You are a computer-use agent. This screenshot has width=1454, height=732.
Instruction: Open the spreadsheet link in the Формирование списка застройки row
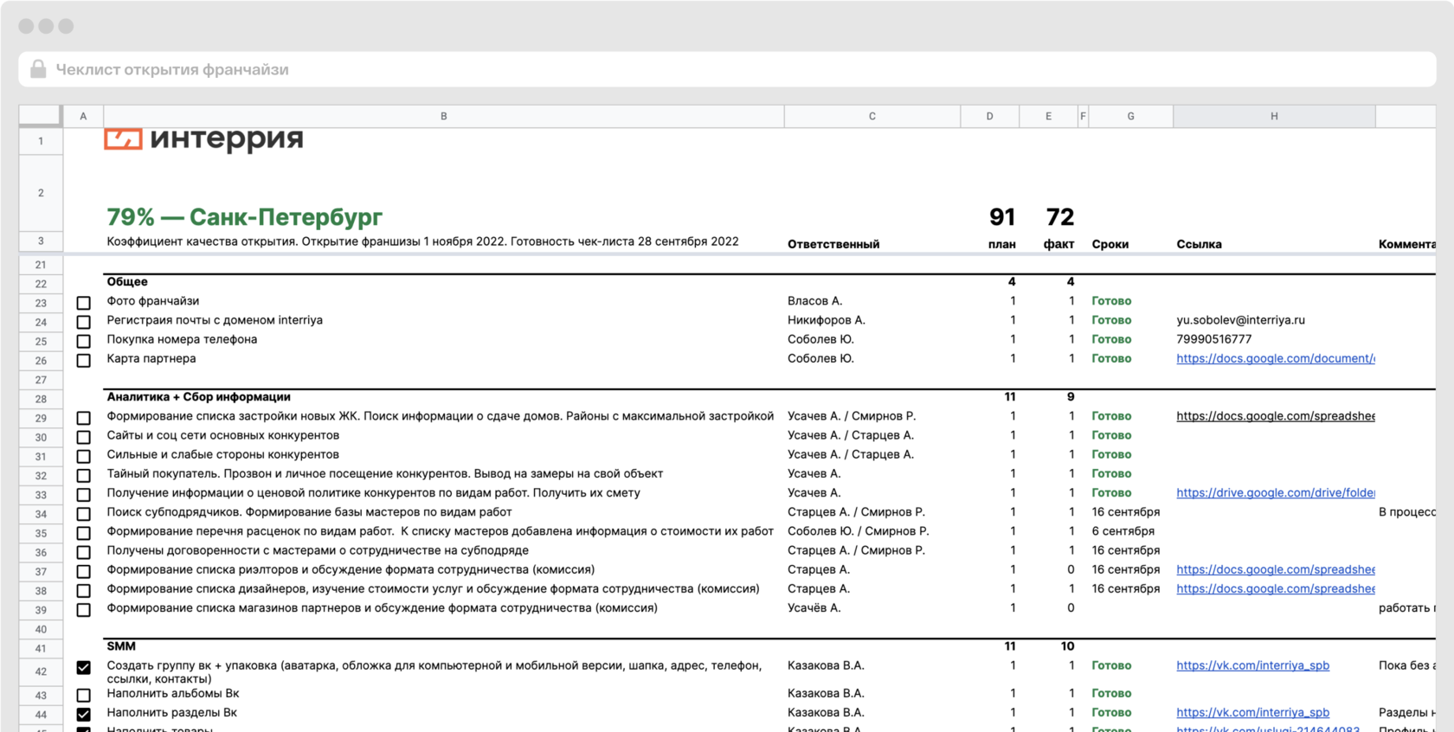tap(1276, 416)
